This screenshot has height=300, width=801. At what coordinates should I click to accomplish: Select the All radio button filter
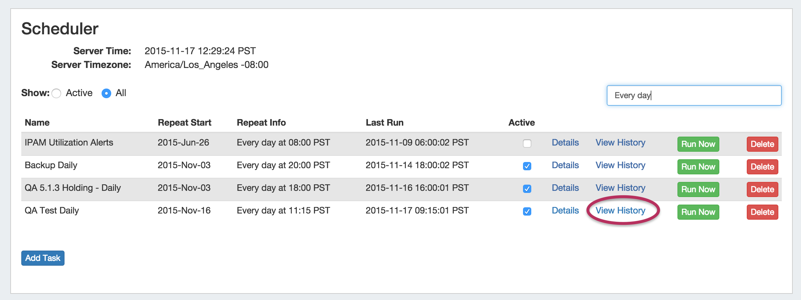[x=106, y=93]
